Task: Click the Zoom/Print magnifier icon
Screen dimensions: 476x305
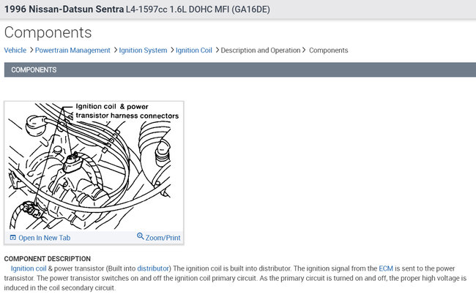Action: [x=141, y=236]
